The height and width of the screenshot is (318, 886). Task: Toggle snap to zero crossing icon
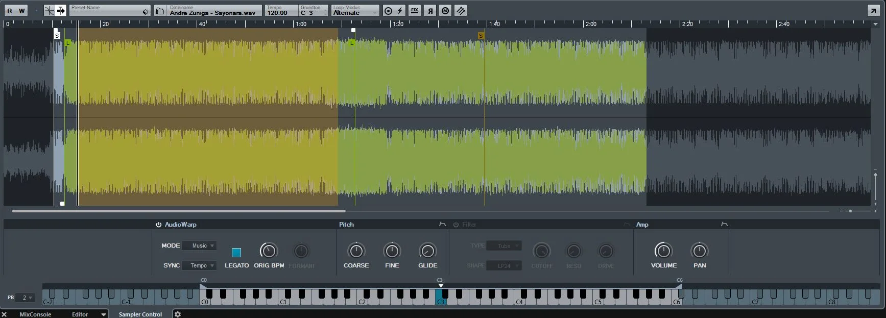[49, 11]
